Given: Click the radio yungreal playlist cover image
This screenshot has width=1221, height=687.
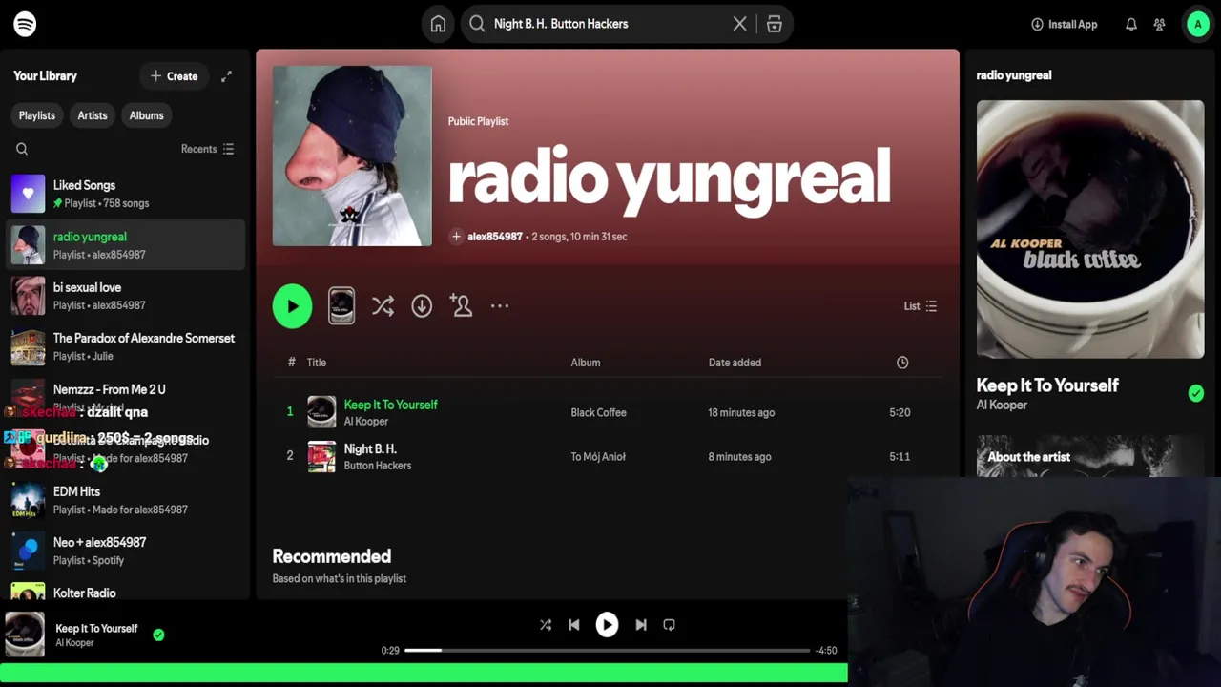Looking at the screenshot, I should 352,156.
